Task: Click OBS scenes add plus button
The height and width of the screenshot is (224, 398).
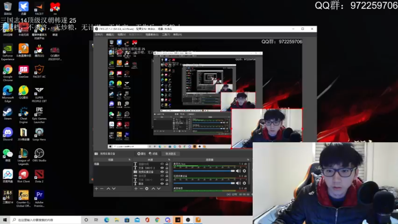Action: (96, 189)
